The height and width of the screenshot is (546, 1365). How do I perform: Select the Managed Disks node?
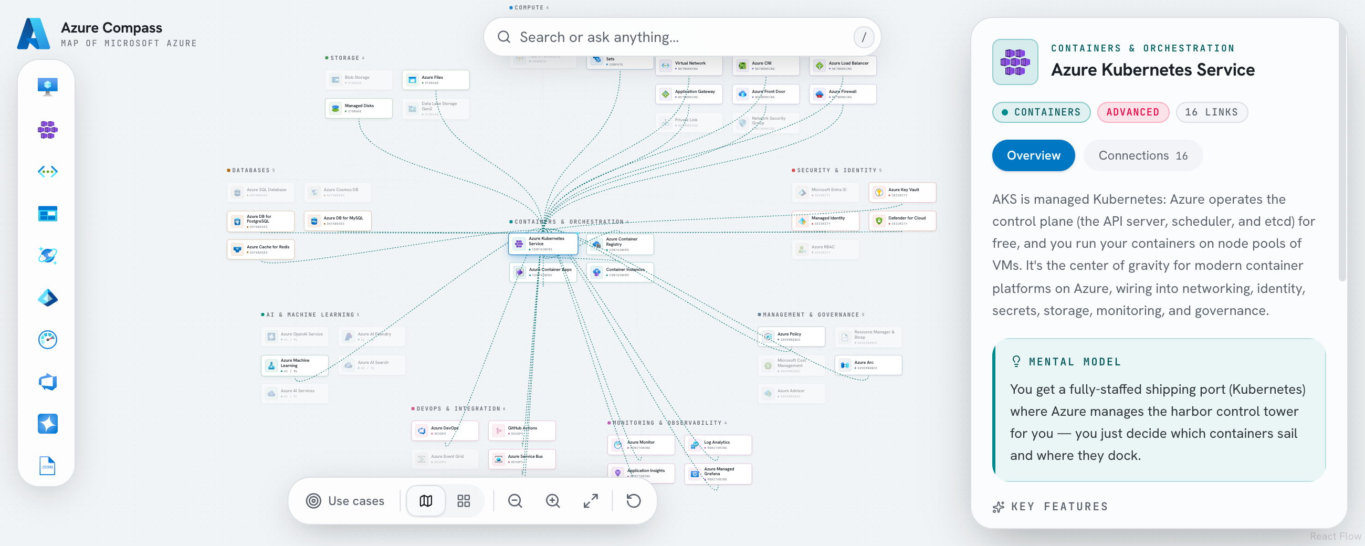pyautogui.click(x=359, y=108)
